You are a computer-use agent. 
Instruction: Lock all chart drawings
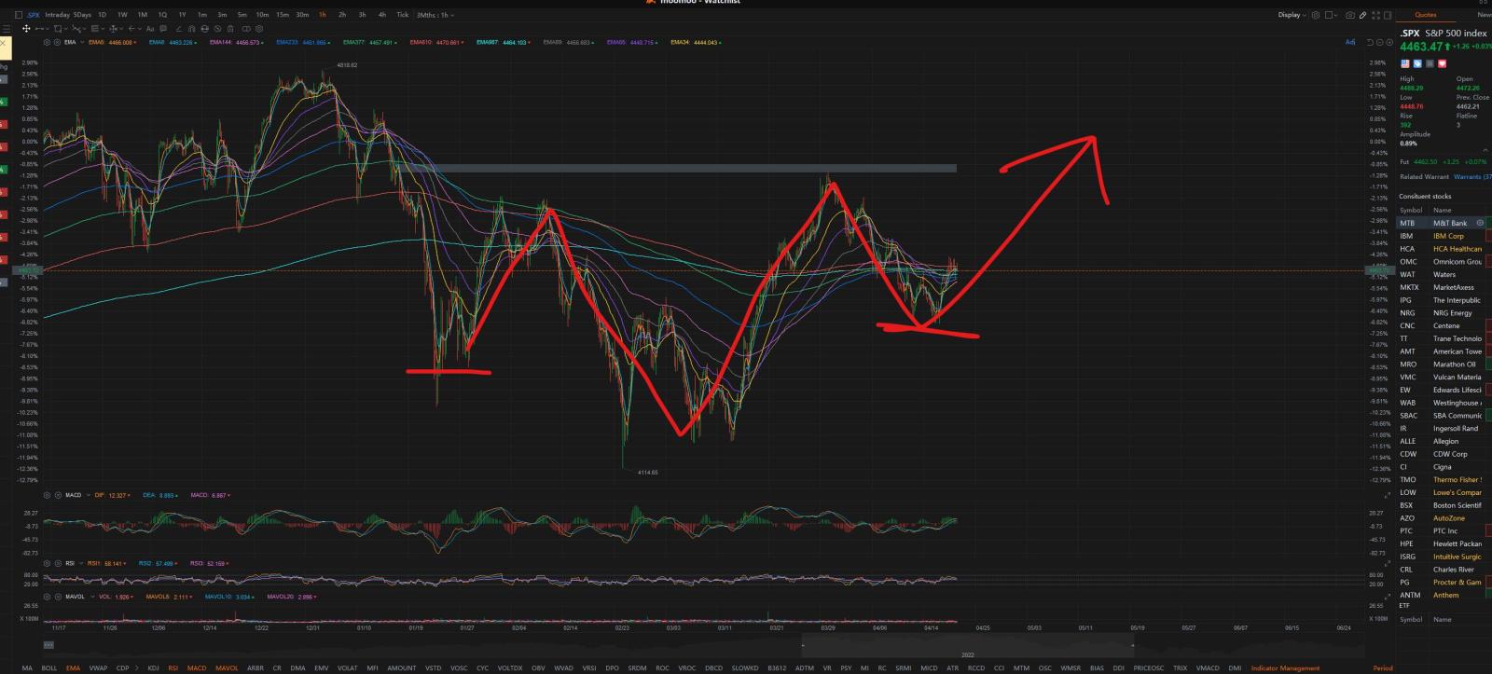click(204, 29)
